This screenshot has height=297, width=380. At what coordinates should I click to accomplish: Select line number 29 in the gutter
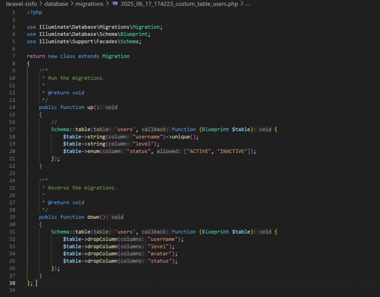click(12, 217)
